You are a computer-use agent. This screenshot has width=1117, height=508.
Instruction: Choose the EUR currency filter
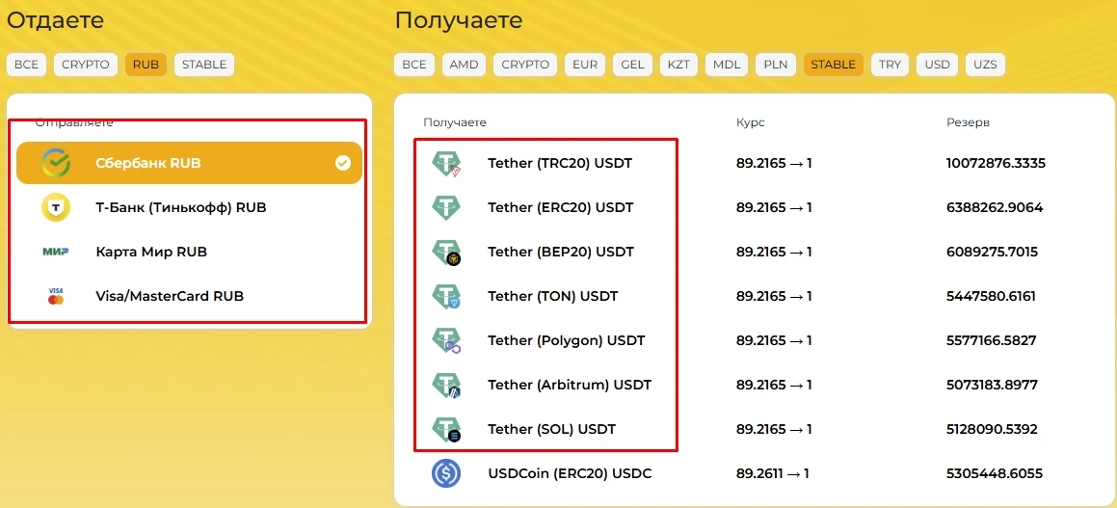(x=585, y=65)
